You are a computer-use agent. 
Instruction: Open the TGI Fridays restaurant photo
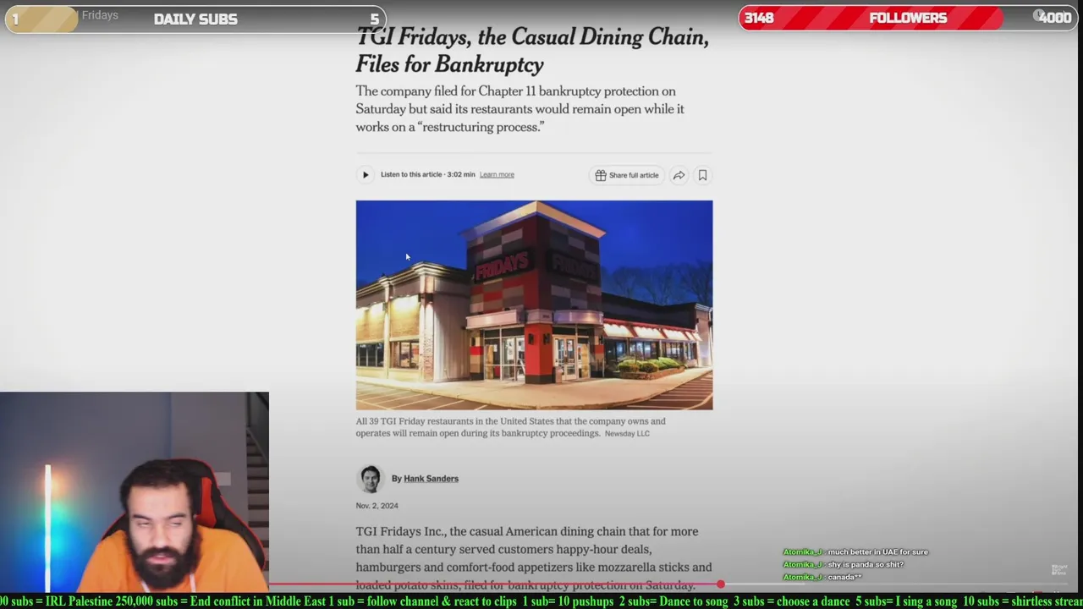(x=534, y=305)
